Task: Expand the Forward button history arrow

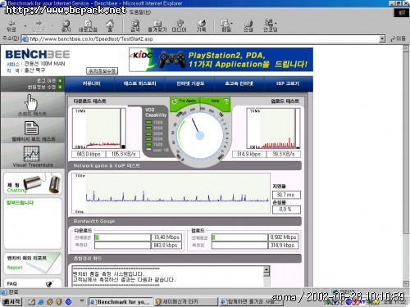Action: pos(52,26)
